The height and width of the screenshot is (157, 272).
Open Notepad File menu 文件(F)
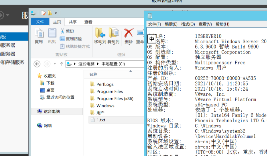pyautogui.click(x=155, y=24)
